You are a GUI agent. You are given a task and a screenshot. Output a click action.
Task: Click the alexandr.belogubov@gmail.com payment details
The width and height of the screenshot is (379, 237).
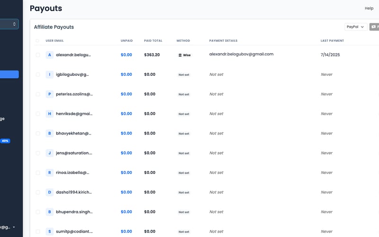[241, 54]
